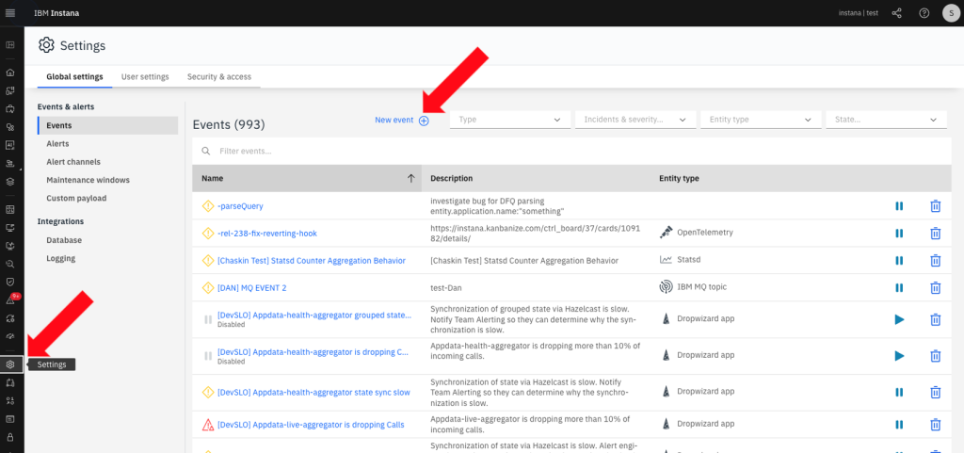Delete the [DAN] MQ EVENT 2 event
The image size is (964, 453).
(935, 287)
